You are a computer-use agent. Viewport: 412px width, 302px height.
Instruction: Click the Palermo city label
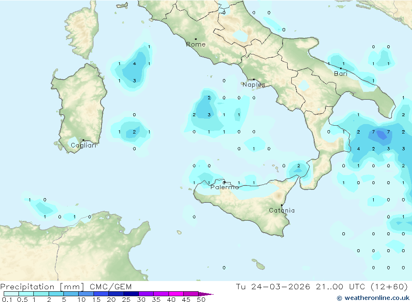(x=225, y=187)
